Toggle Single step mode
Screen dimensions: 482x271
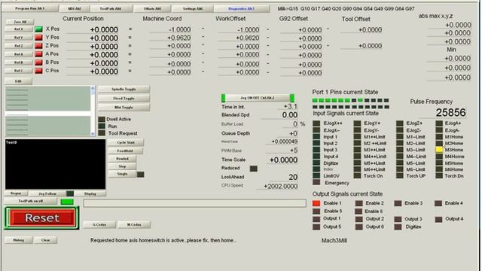pyautogui.click(x=122, y=174)
